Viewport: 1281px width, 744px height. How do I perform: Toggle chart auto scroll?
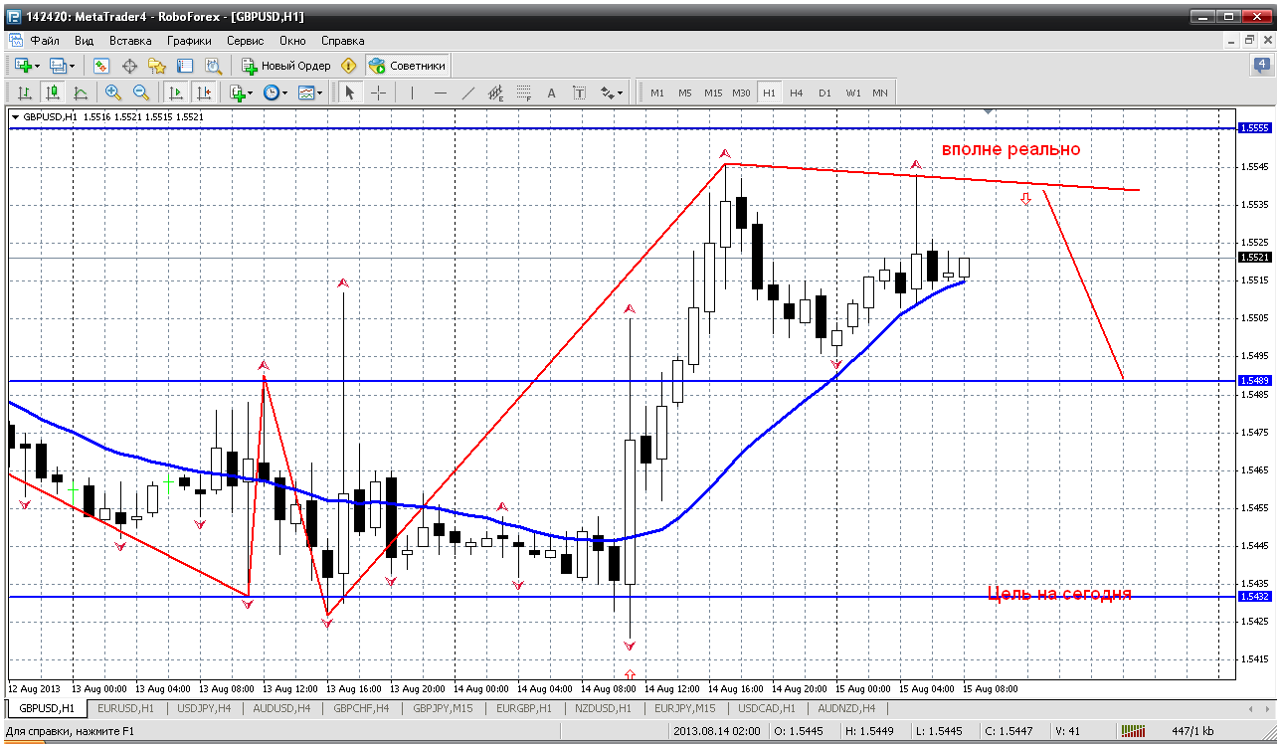click(176, 93)
